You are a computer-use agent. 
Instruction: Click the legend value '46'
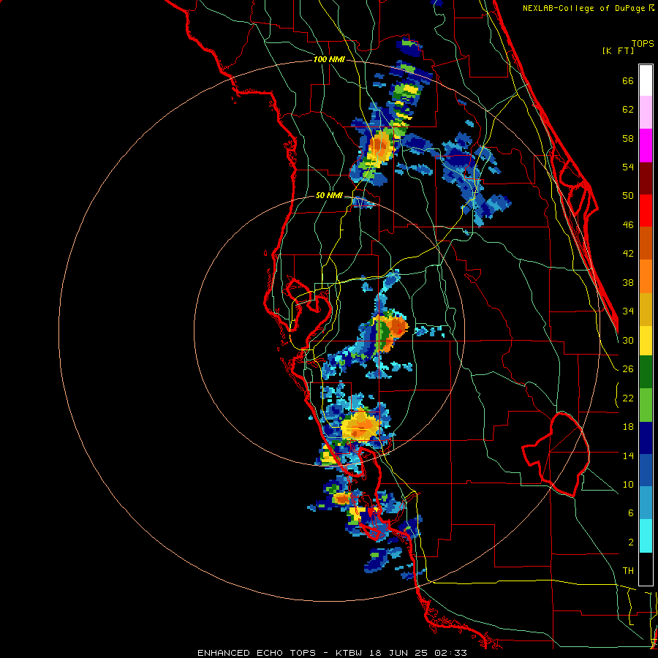click(628, 224)
